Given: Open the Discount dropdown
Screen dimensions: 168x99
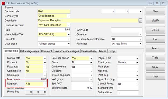Looking at the screenshot, I should click(x=45, y=63).
